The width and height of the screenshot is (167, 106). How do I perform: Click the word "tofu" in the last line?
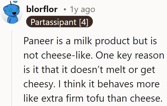coord(95,98)
